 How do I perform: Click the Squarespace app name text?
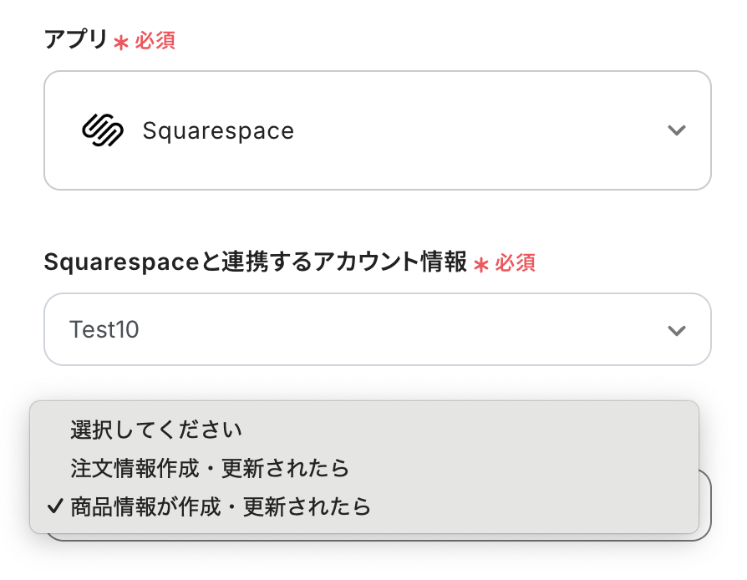pos(218,131)
